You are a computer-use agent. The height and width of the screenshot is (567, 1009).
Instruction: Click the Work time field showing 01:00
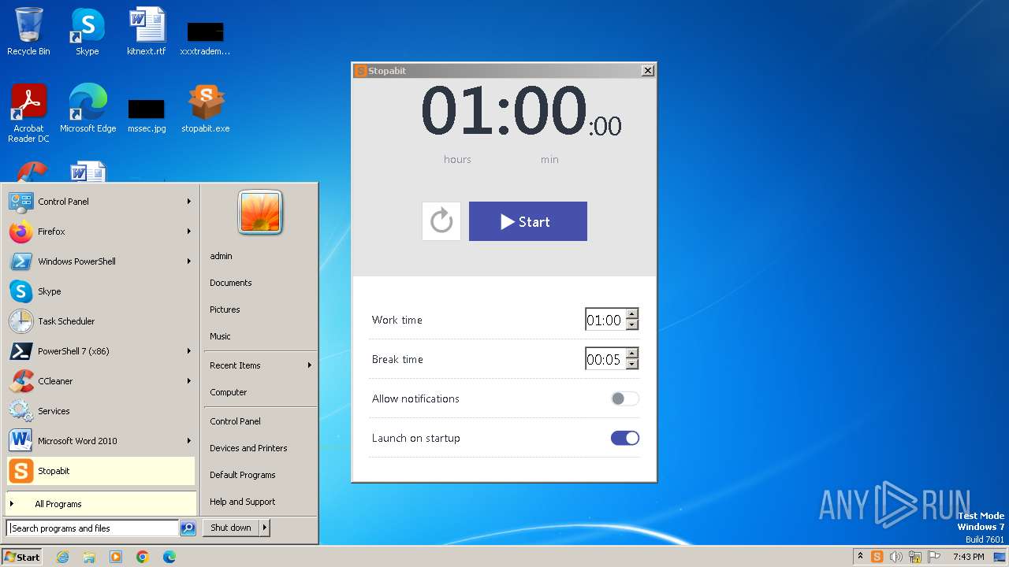point(605,320)
